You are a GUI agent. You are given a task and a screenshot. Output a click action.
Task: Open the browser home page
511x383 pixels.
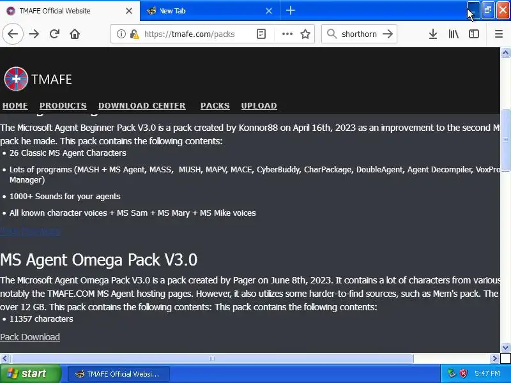point(75,34)
